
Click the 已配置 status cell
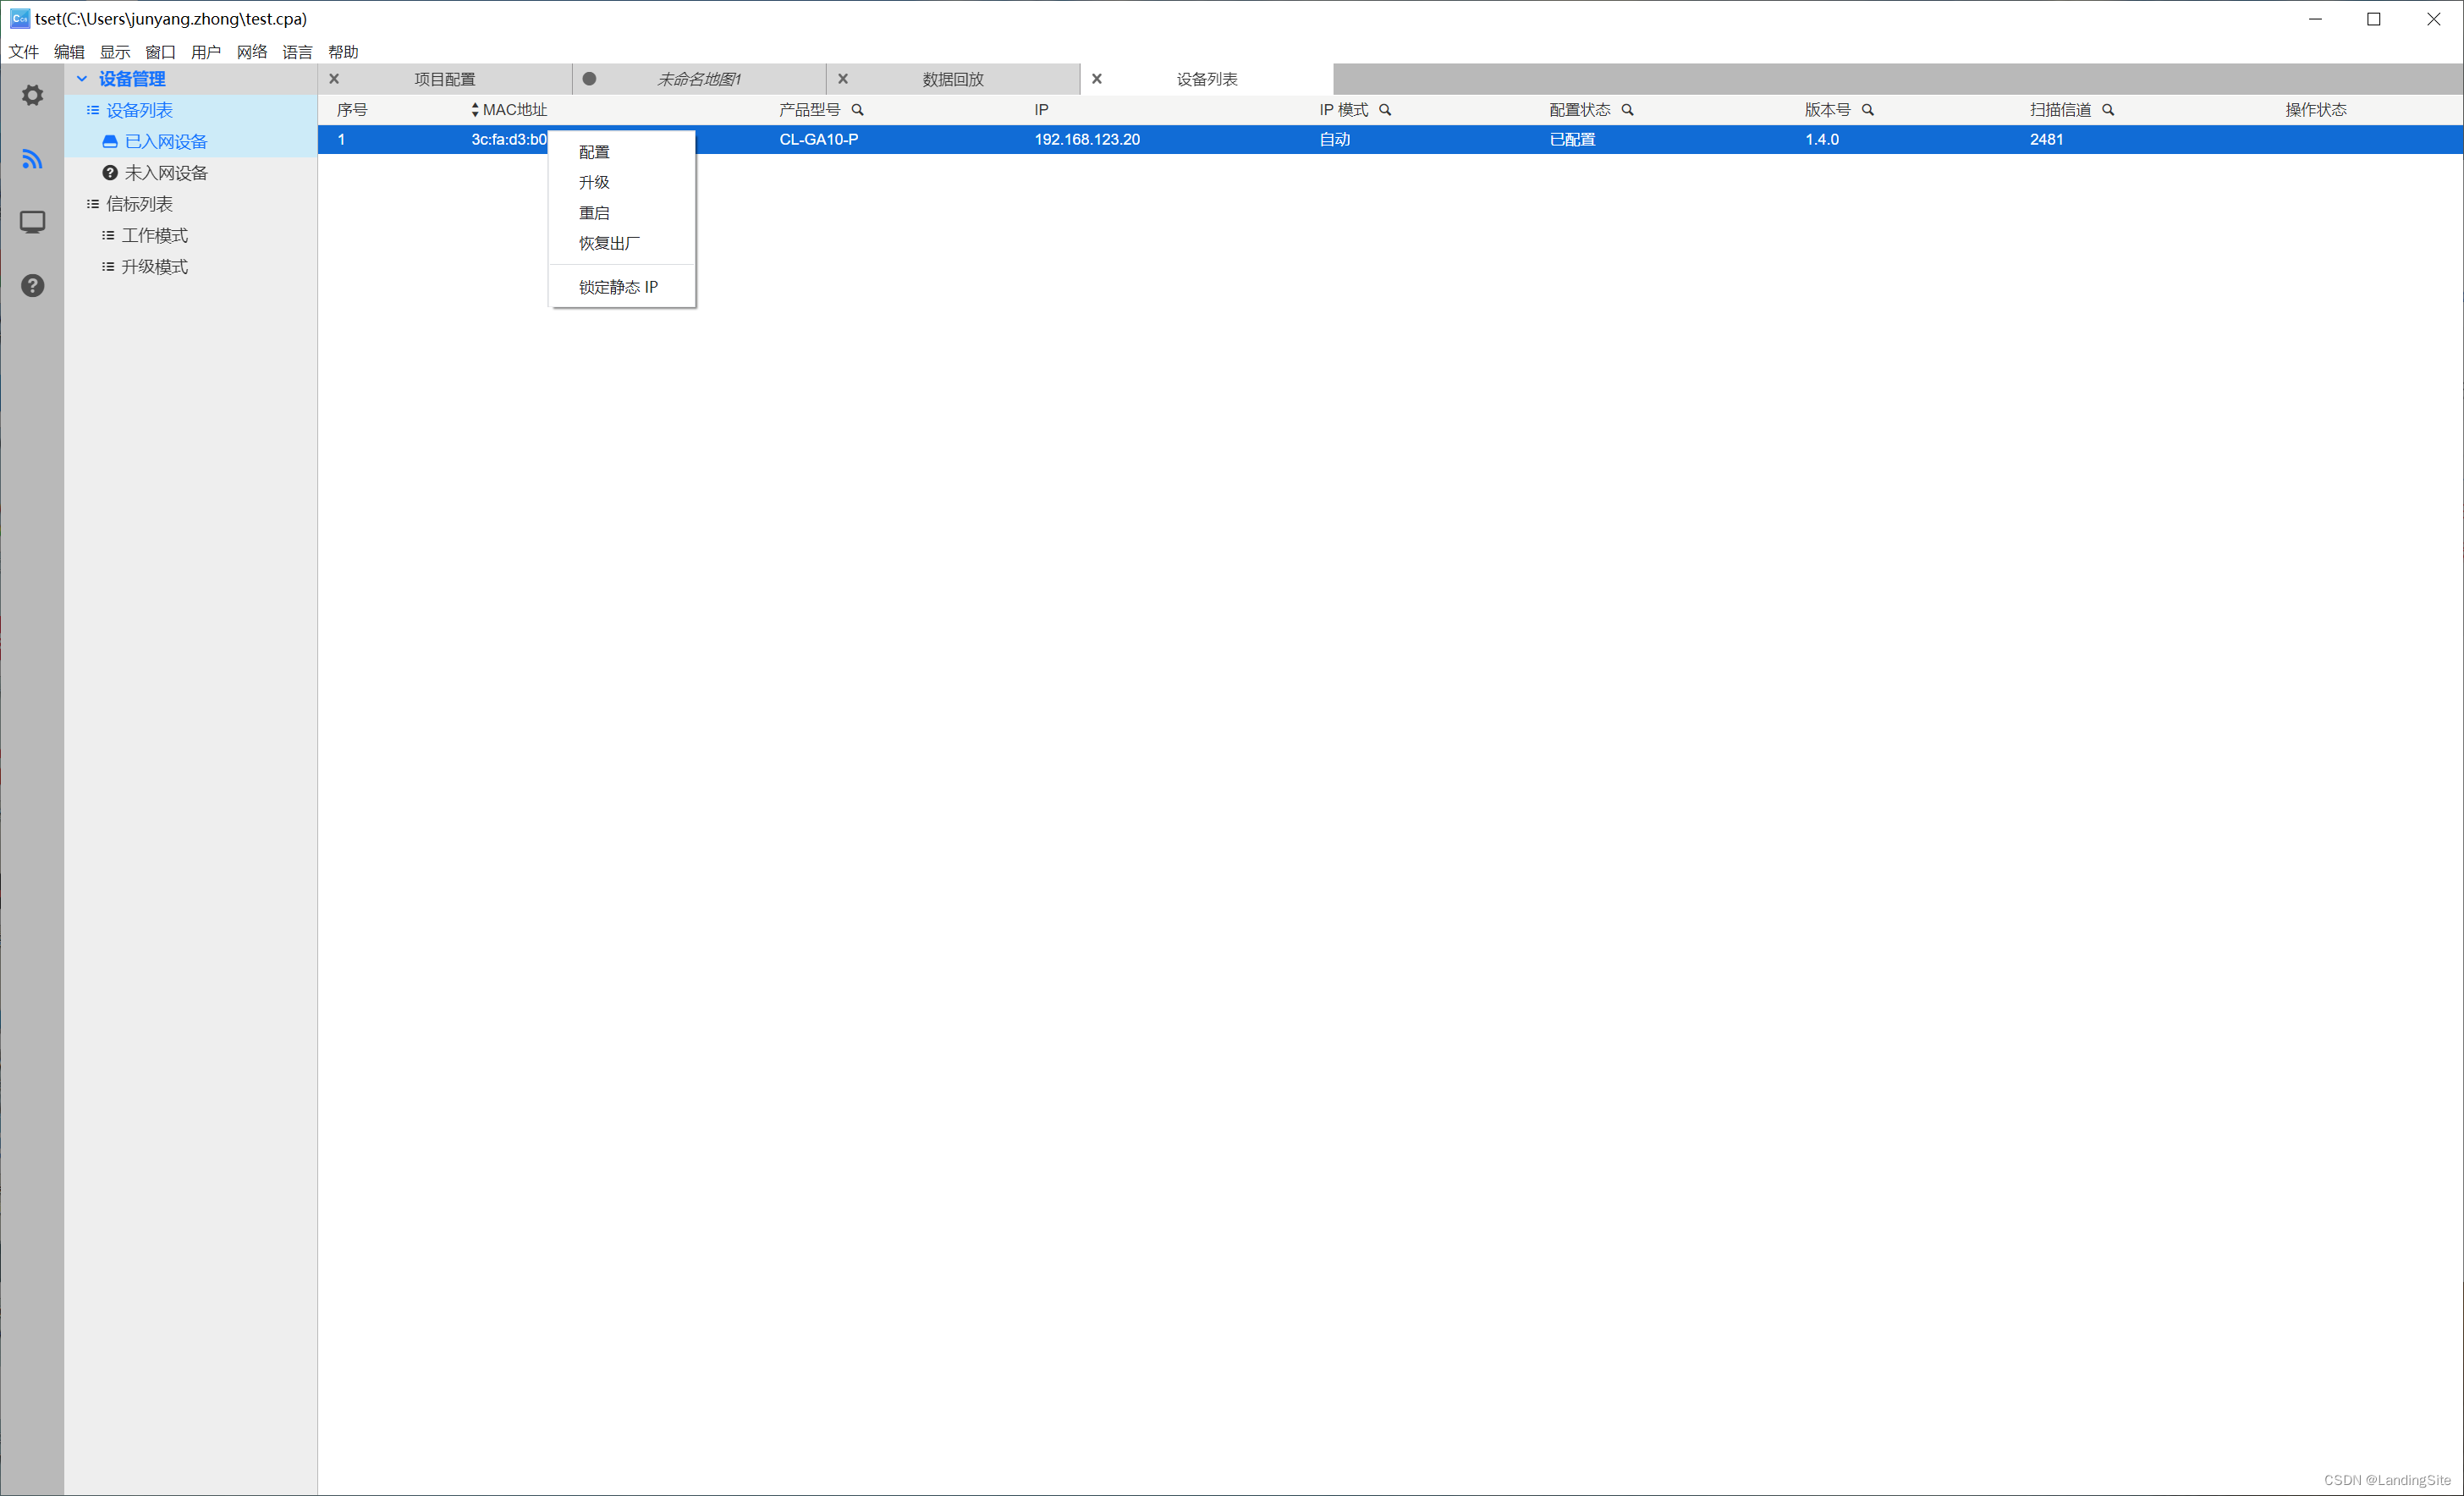[x=1572, y=140]
